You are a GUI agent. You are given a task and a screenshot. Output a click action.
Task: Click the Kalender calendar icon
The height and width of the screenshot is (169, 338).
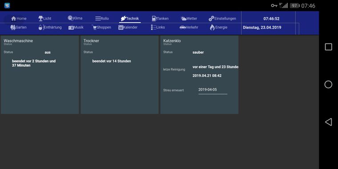pyautogui.click(x=121, y=28)
